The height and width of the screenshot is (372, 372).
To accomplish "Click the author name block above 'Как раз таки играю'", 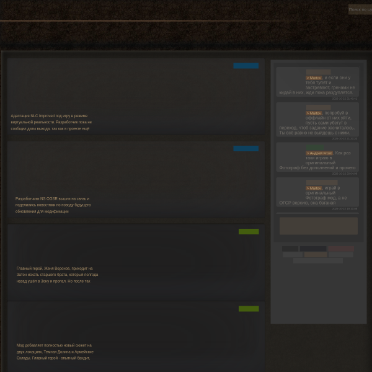I will pos(315,147).
